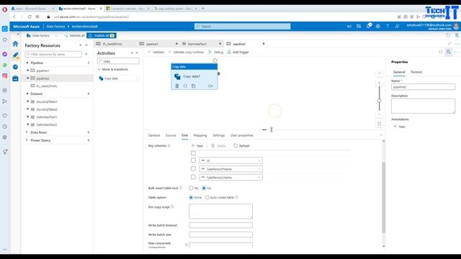Check the 'id' key column checkbox

(x=193, y=160)
